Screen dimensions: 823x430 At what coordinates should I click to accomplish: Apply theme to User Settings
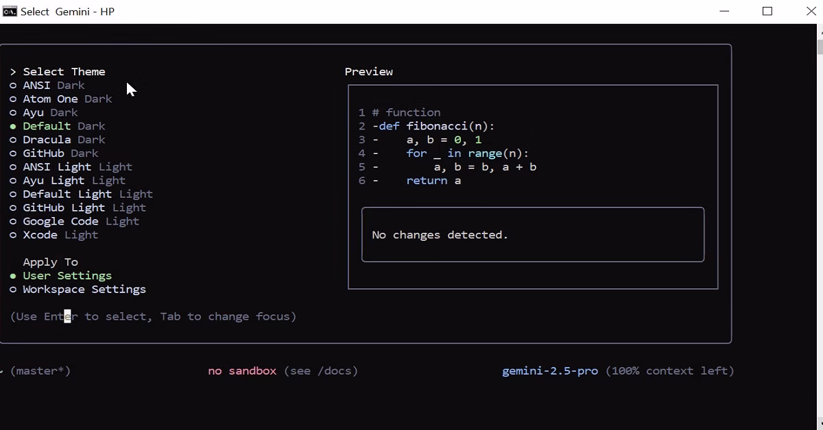(61, 276)
